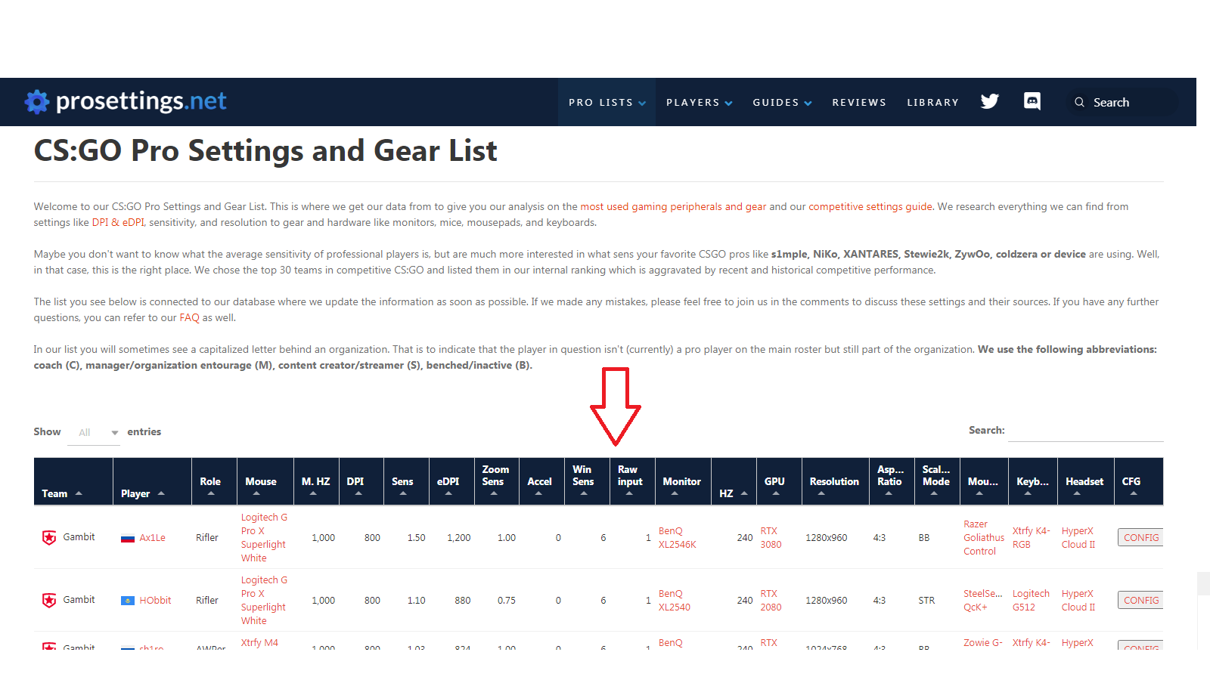
Task: Open the CONFIG button for Ax1Le
Action: click(x=1140, y=537)
